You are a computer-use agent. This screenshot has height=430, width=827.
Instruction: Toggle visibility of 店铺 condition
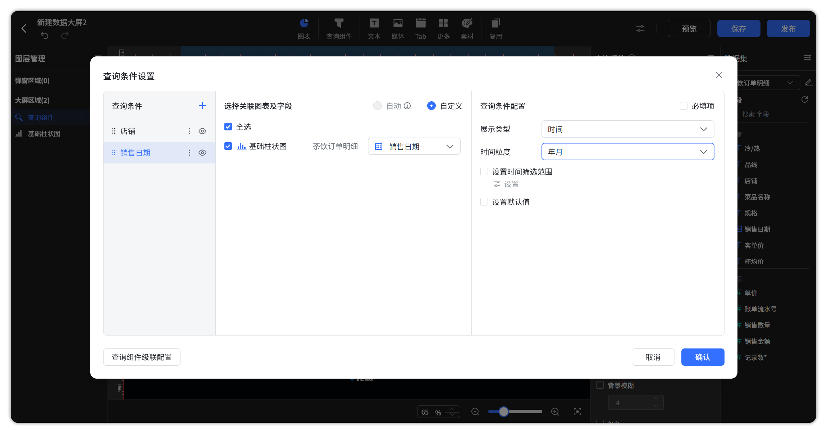[202, 131]
